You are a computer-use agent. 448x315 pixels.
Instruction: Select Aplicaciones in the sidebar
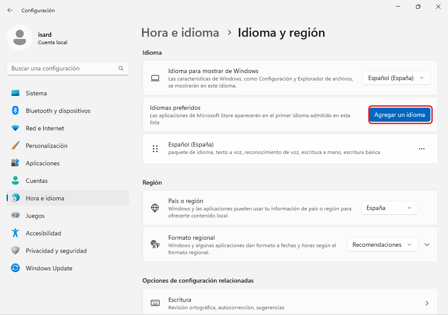point(43,163)
